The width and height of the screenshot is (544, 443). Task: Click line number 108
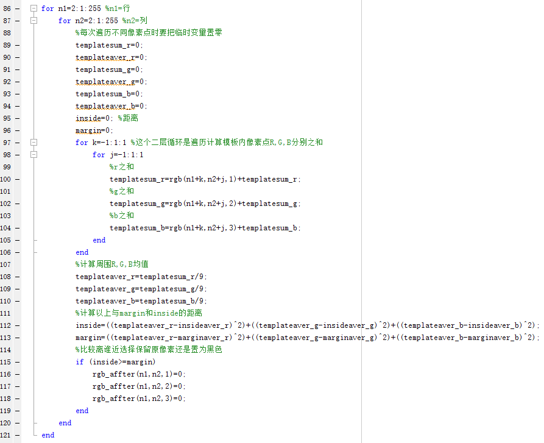pyautogui.click(x=5, y=277)
